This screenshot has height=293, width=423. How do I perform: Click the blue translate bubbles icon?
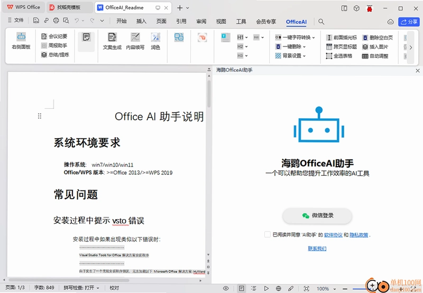pyautogui.click(x=179, y=37)
